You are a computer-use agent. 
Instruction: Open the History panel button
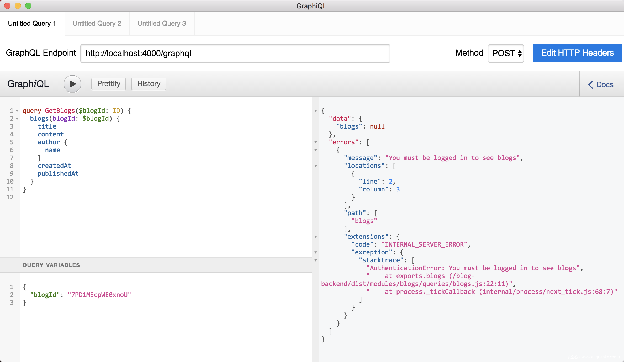pyautogui.click(x=149, y=84)
